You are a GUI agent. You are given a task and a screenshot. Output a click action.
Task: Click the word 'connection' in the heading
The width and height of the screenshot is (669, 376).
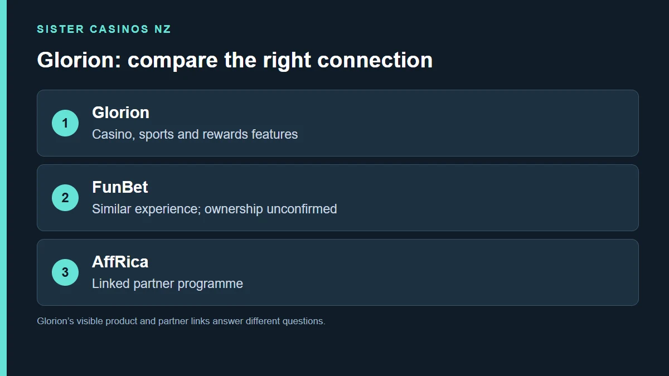(x=375, y=60)
